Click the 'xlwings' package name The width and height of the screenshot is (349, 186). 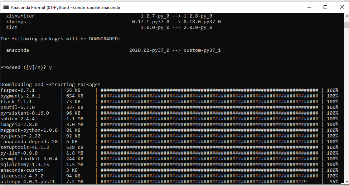click(x=16, y=22)
